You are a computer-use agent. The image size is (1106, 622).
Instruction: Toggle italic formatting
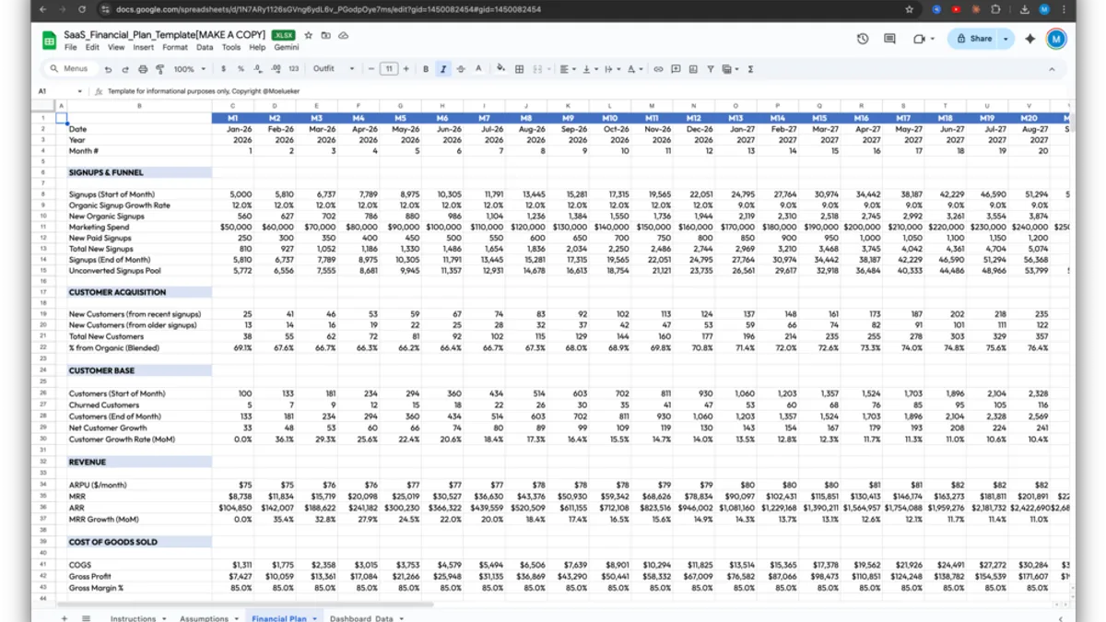click(x=443, y=69)
